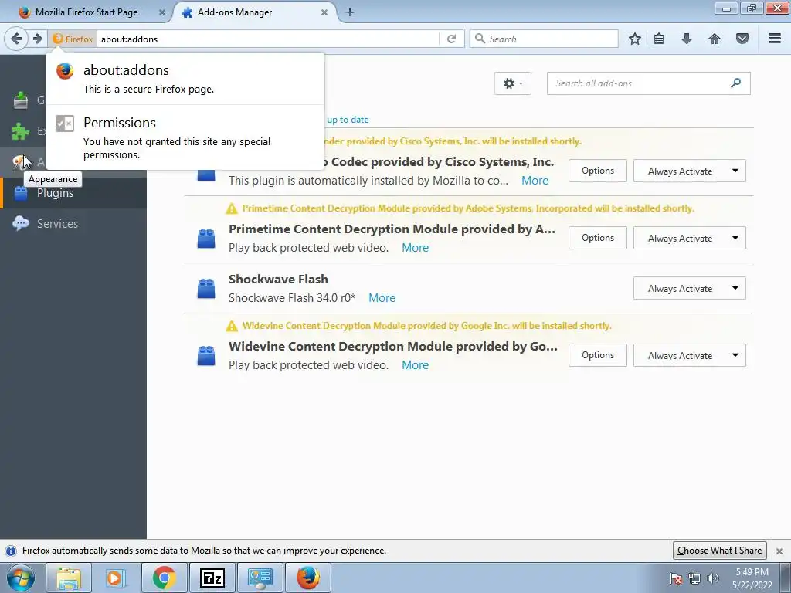This screenshot has width=791, height=593.
Task: Open the Downloads arrow icon
Action: tap(687, 39)
